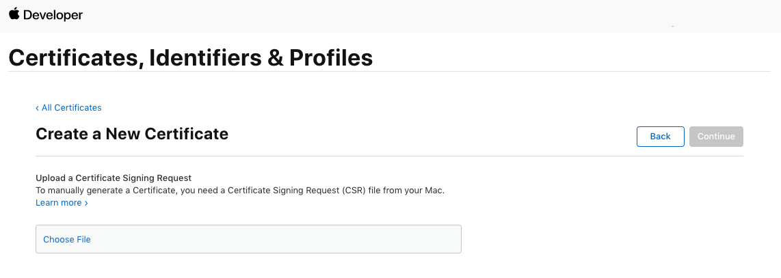
Task: Click the Certificates, Identifiers & Profiles title
Action: pyautogui.click(x=190, y=57)
